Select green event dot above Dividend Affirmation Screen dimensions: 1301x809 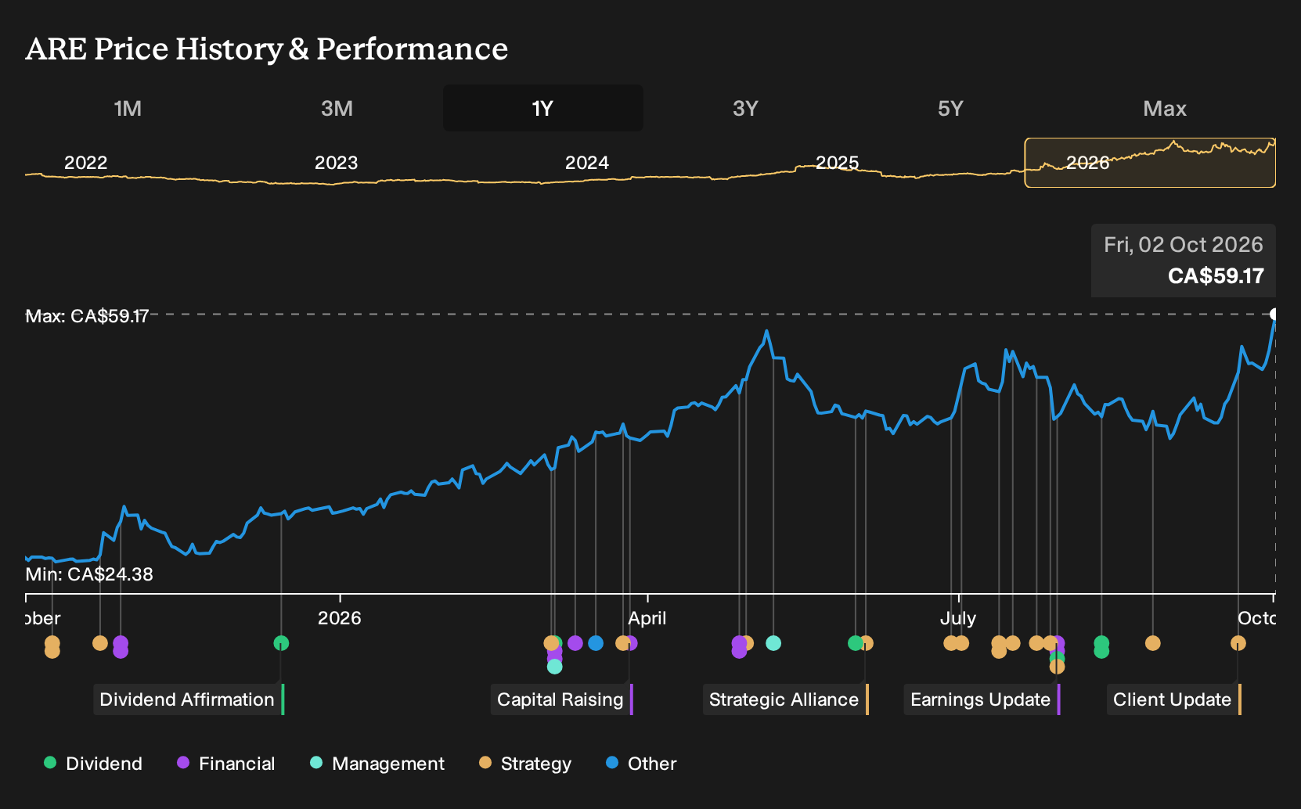[282, 643]
